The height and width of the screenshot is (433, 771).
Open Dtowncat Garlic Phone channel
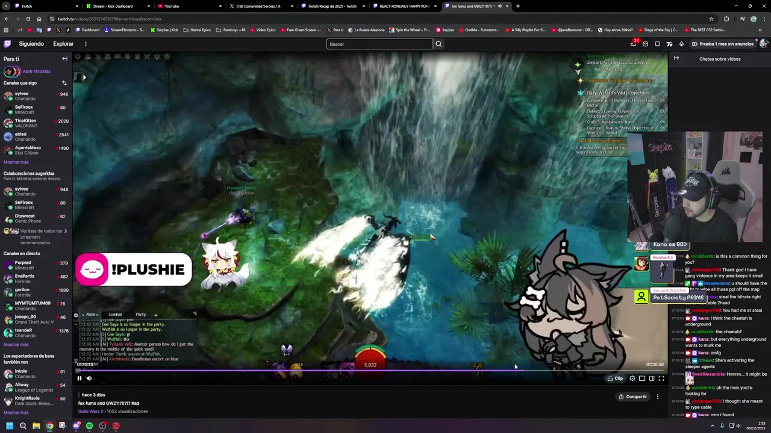36,218
